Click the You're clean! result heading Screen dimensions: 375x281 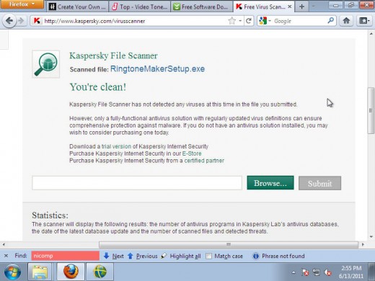tap(98, 87)
